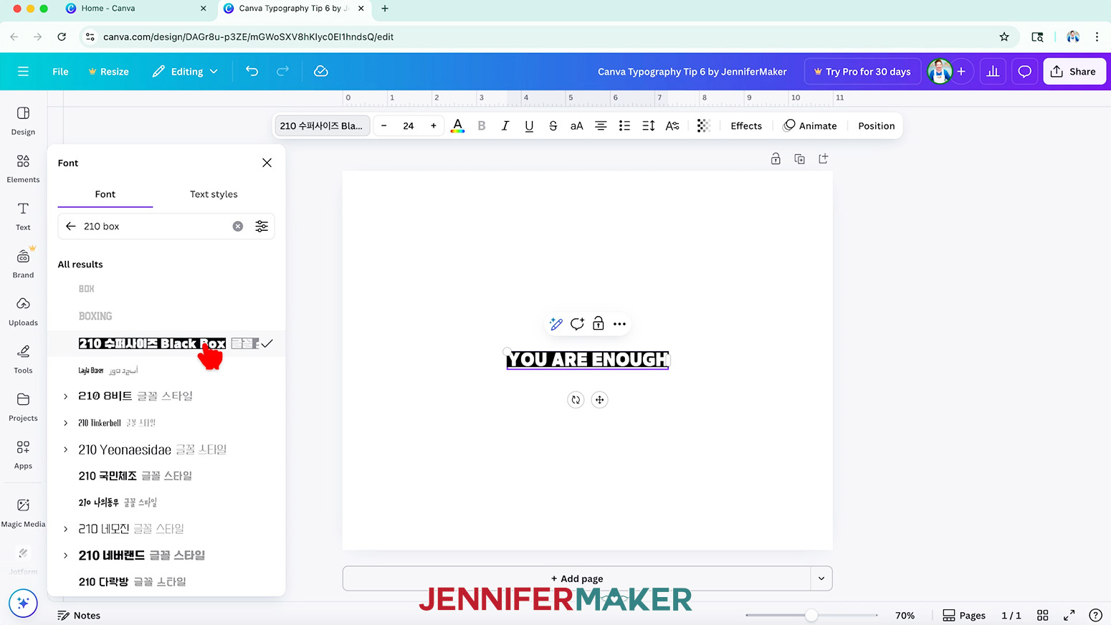This screenshot has height=625, width=1111.
Task: Expand the 210 Tinkerbell font family
Action: pos(65,423)
